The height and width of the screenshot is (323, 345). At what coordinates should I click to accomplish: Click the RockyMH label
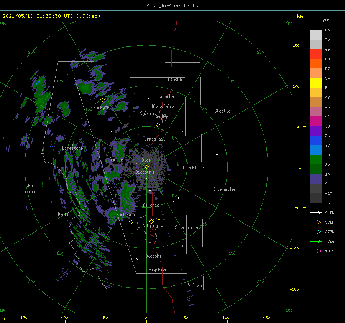101,108
